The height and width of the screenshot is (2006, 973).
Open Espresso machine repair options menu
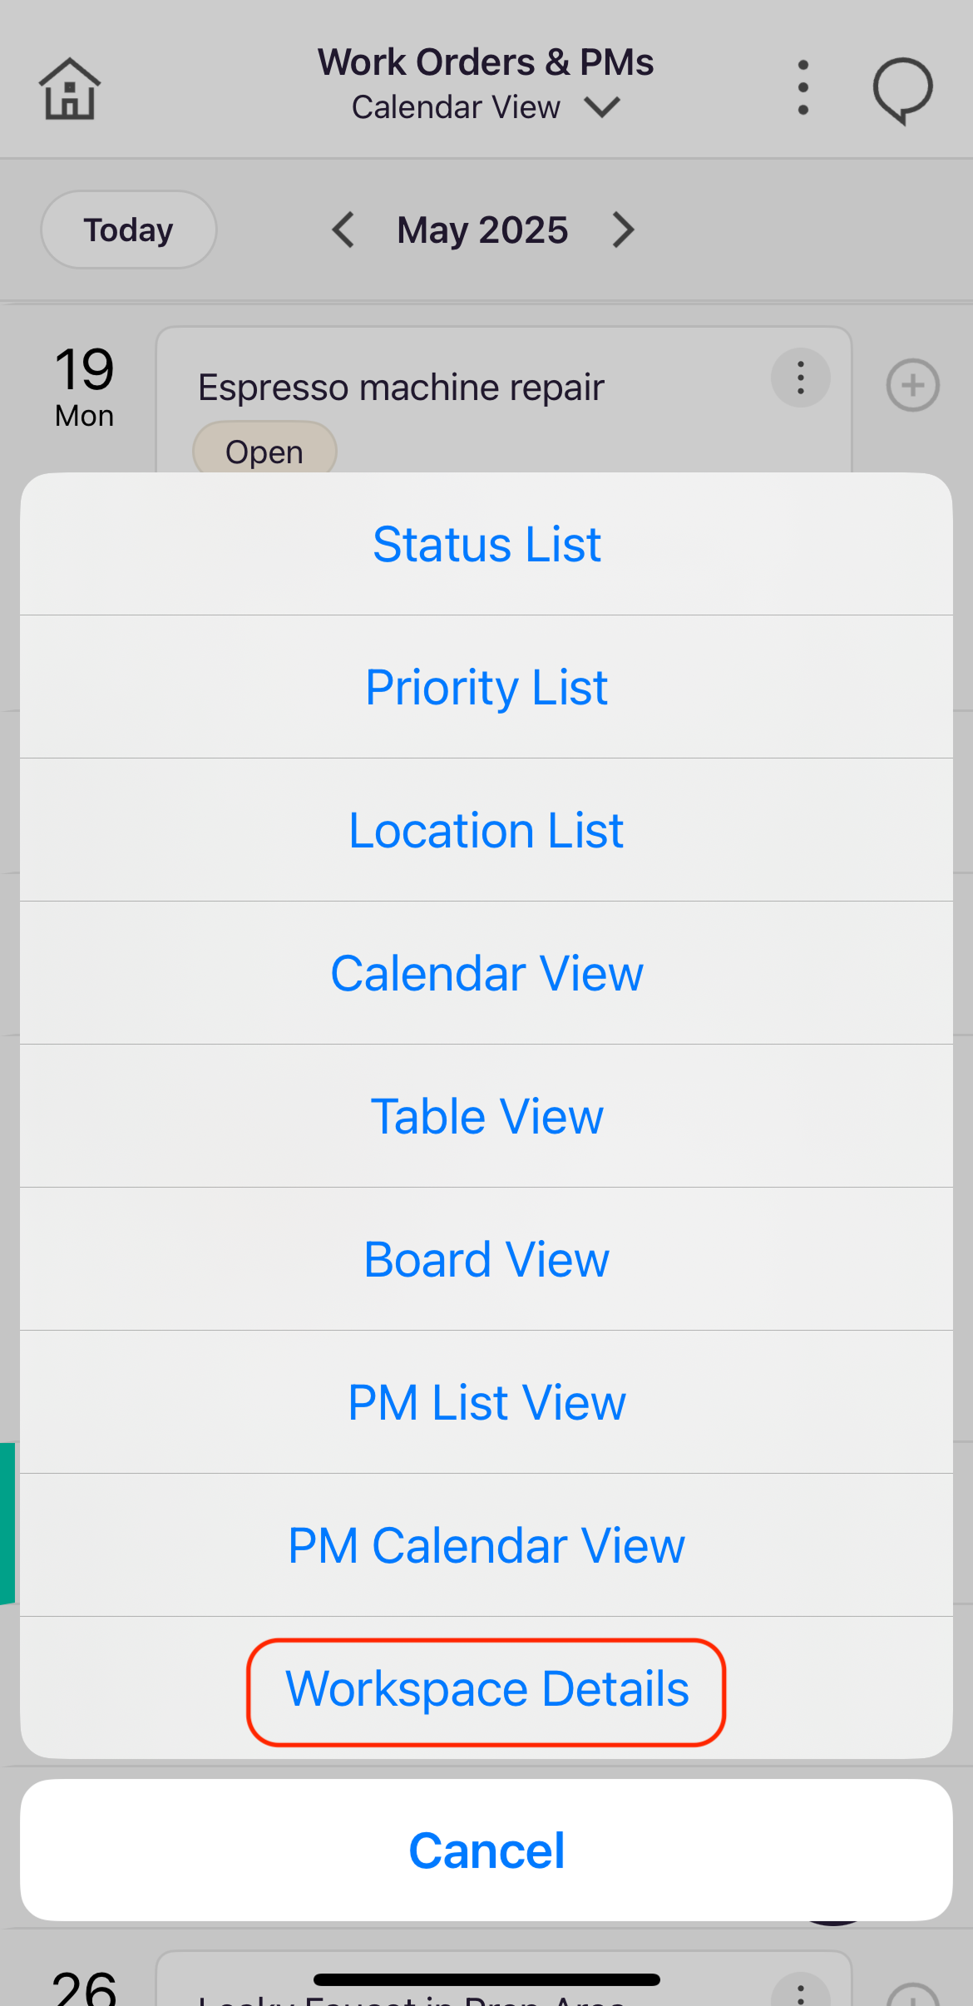(801, 378)
